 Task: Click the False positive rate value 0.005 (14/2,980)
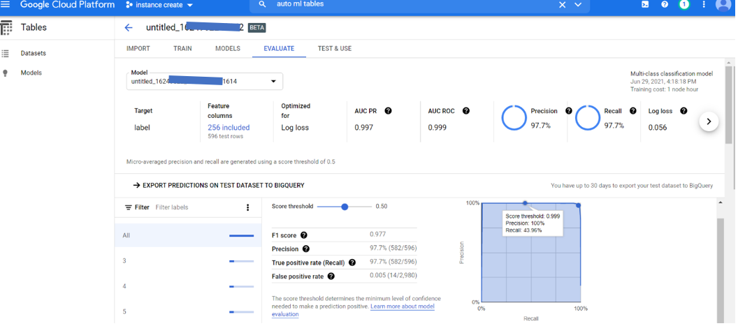[393, 276]
